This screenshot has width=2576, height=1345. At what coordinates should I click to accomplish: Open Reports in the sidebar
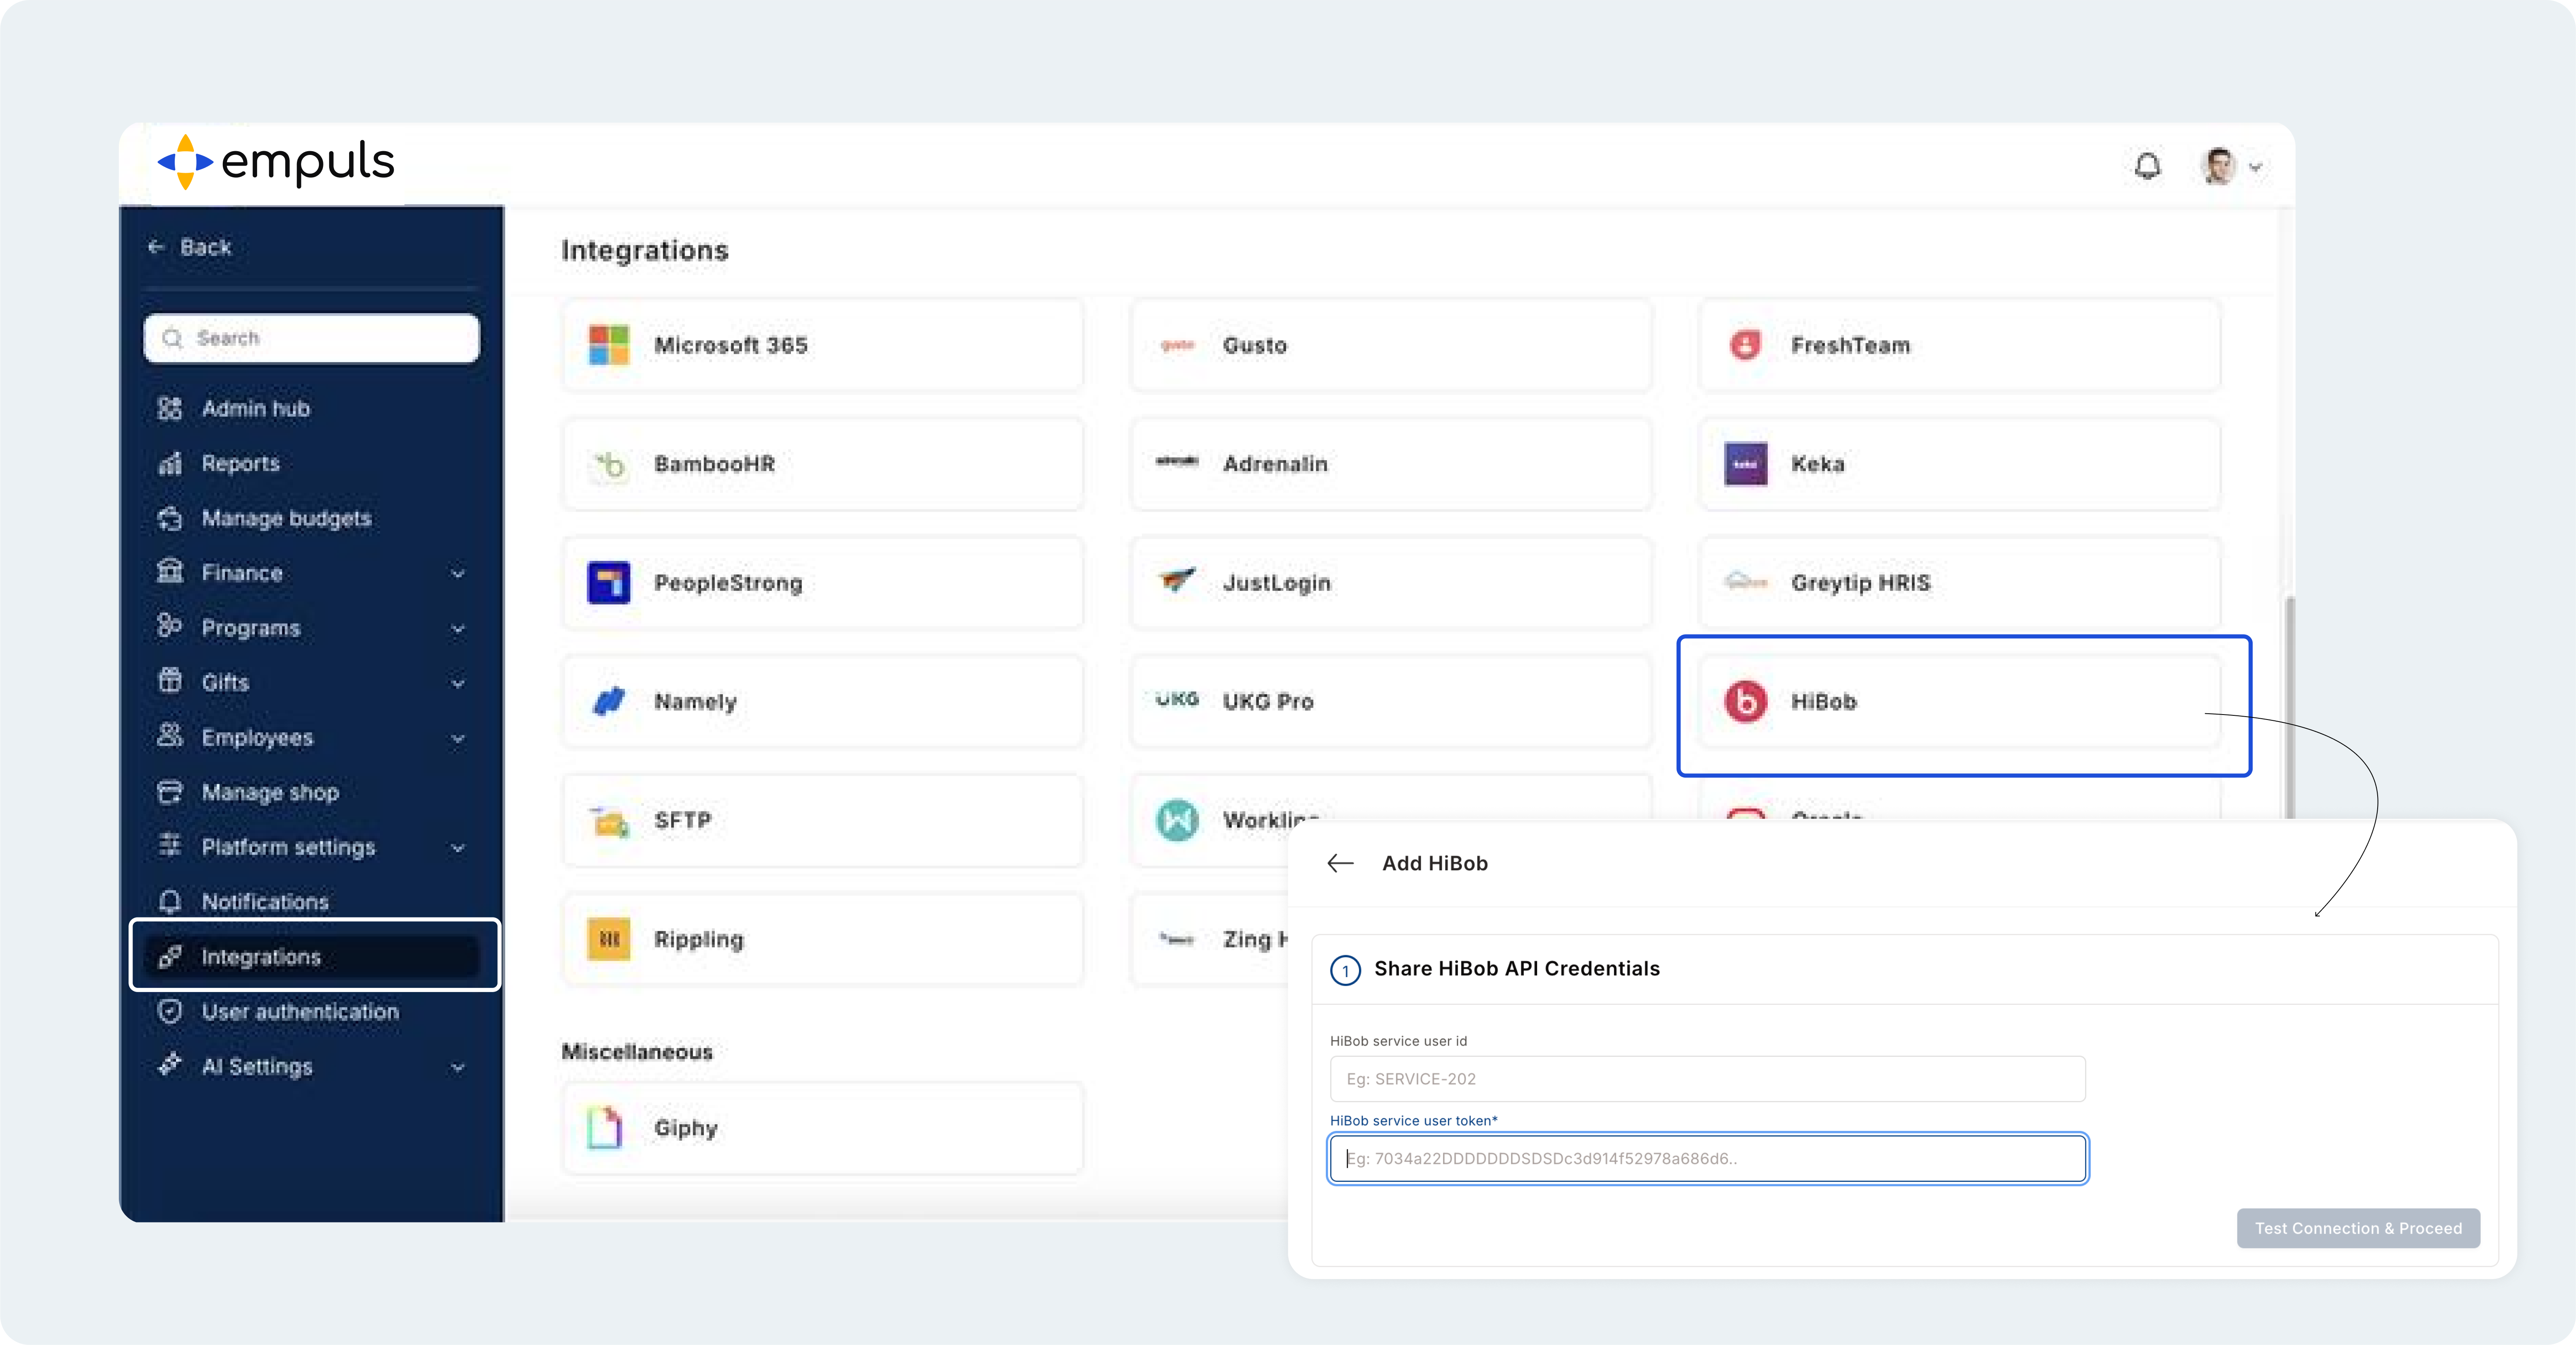pos(240,463)
